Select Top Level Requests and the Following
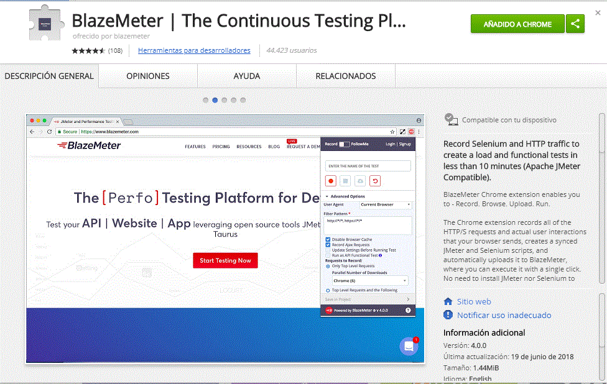The image size is (607, 384). [328, 290]
